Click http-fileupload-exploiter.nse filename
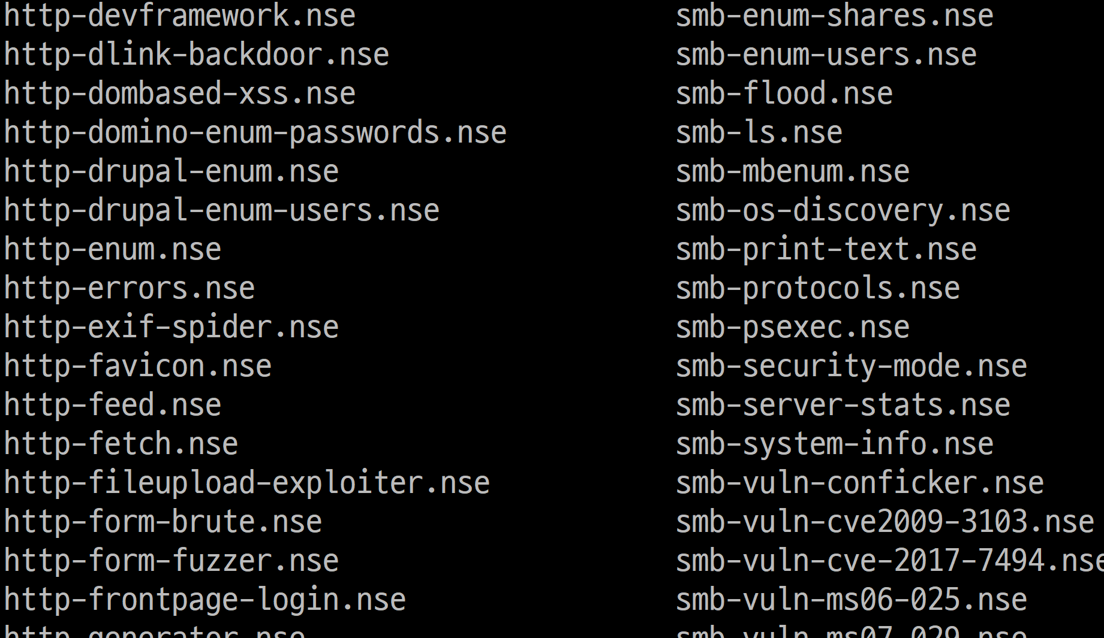Viewport: 1104px width, 638px height. coord(247,483)
